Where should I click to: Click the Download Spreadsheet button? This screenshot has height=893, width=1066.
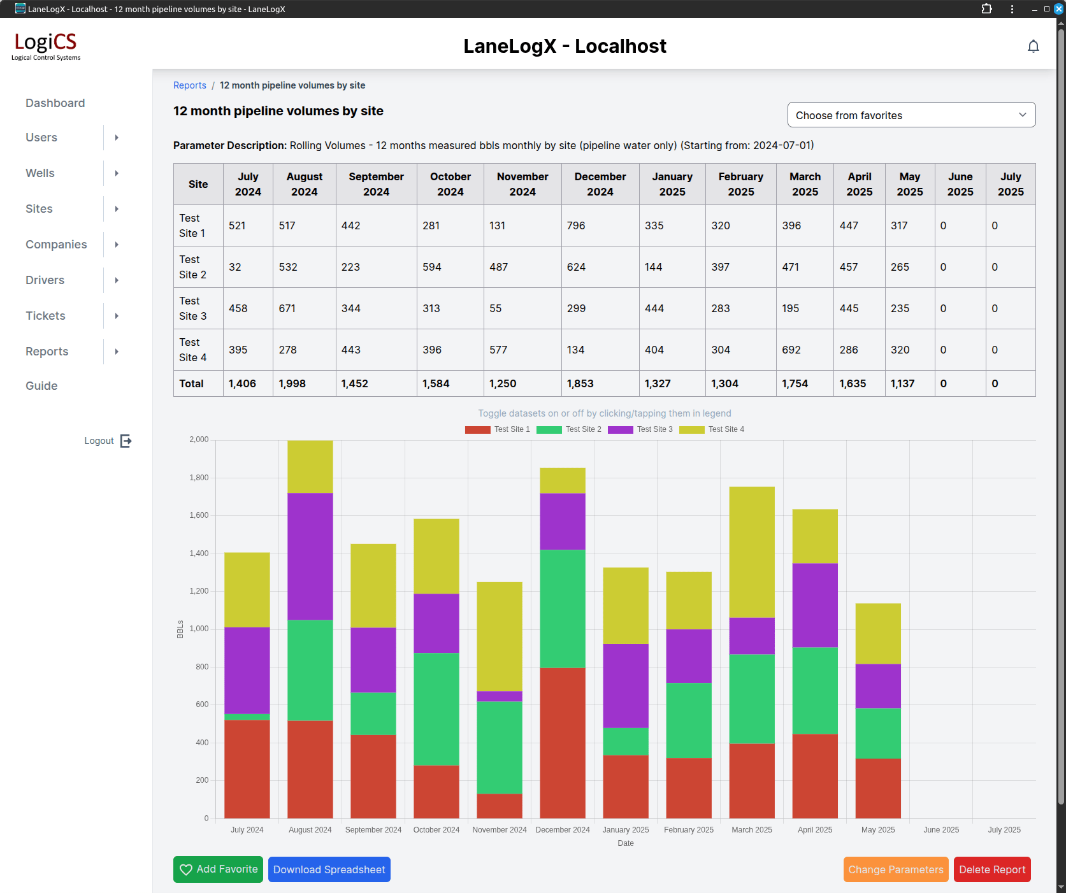point(329,869)
